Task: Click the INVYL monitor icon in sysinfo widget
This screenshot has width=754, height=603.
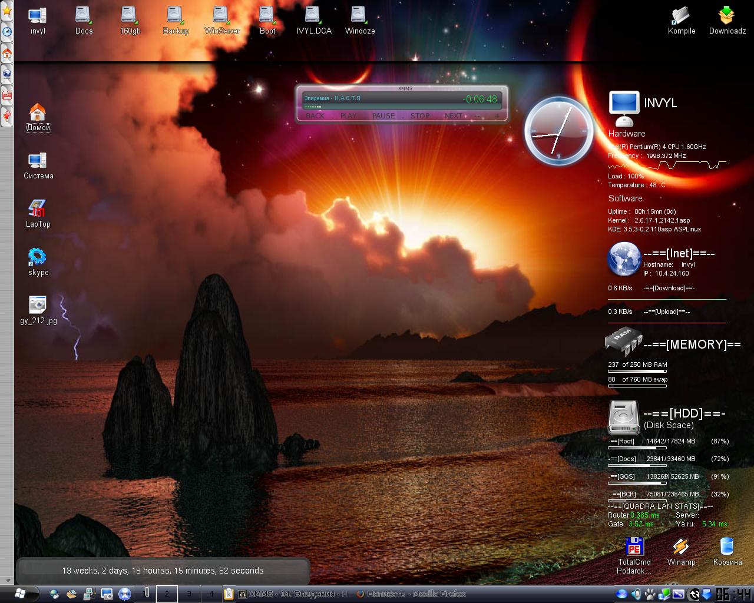Action: pyautogui.click(x=624, y=108)
